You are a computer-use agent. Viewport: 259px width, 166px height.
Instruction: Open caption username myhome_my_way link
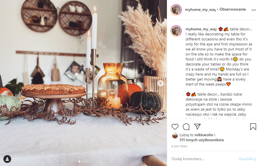[201, 29]
